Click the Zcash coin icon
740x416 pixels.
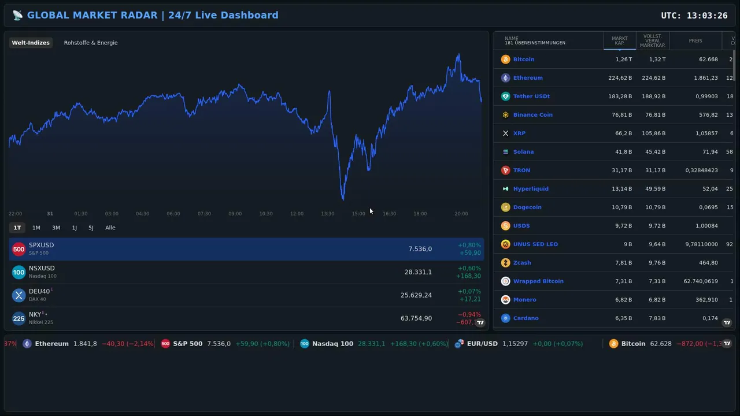pos(505,263)
